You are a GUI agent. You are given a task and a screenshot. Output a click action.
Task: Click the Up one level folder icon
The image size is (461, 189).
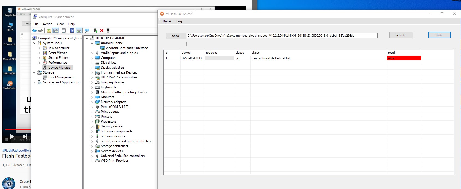point(49,31)
